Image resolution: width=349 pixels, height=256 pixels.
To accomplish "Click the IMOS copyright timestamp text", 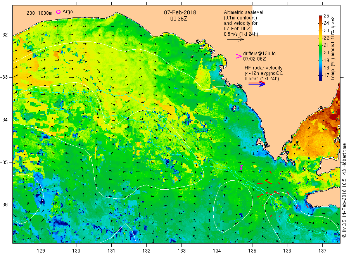I will (x=344, y=190).
